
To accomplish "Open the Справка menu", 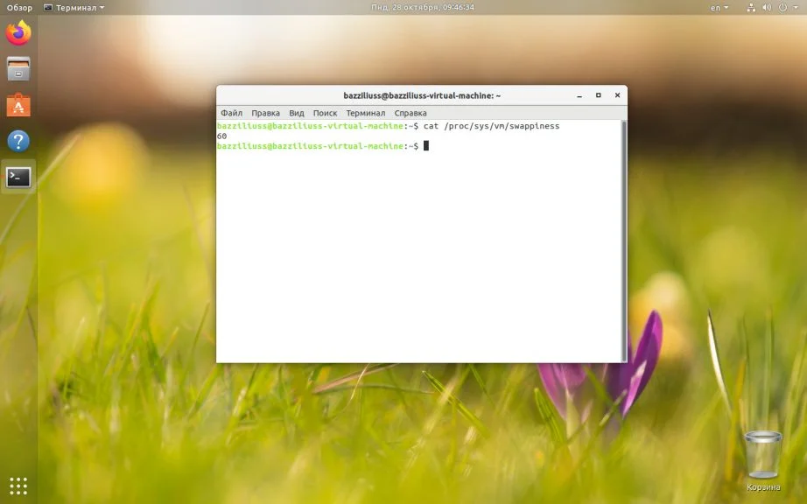I will pyautogui.click(x=411, y=113).
